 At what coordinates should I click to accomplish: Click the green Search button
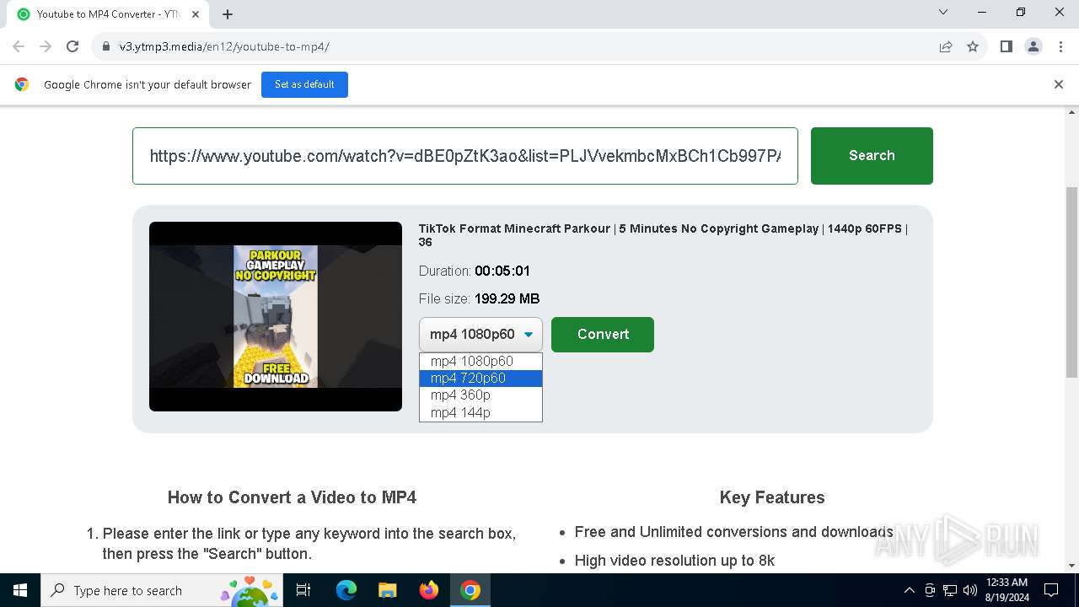point(872,156)
